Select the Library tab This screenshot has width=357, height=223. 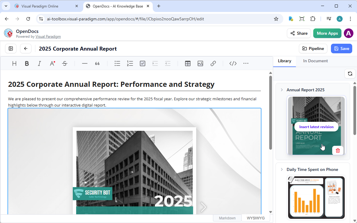coord(284,61)
